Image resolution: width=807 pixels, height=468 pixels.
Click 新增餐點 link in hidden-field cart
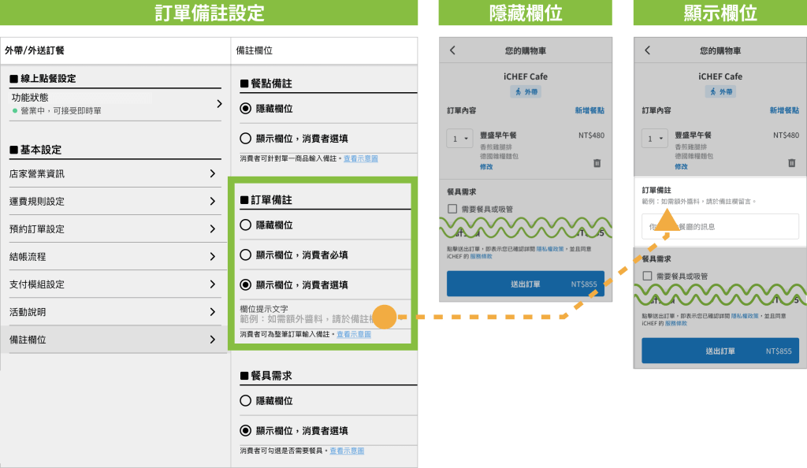point(589,111)
